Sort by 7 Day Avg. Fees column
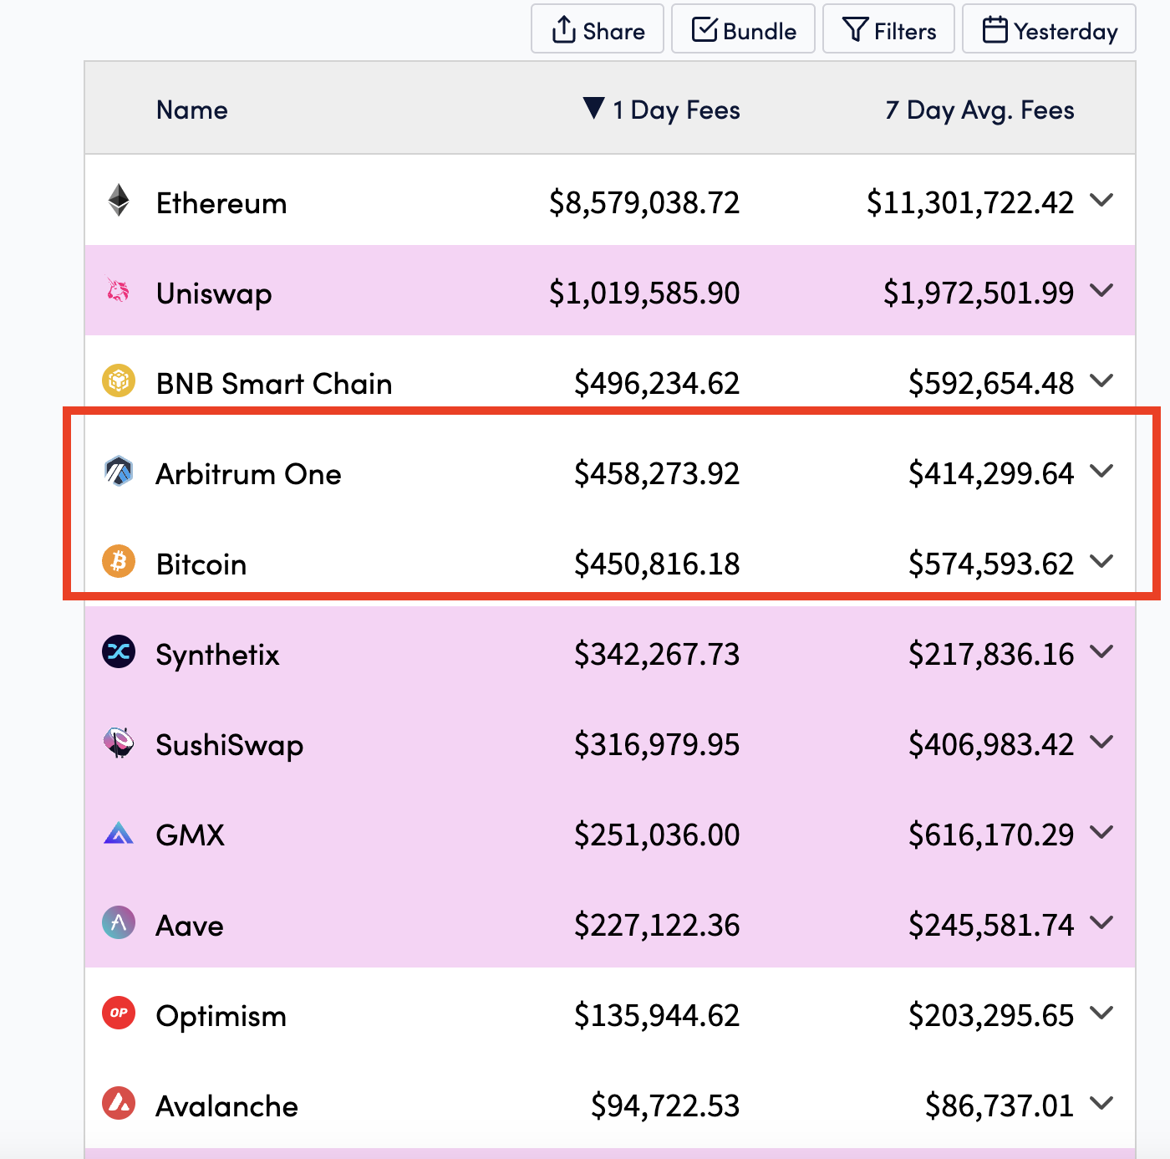 pos(979,110)
